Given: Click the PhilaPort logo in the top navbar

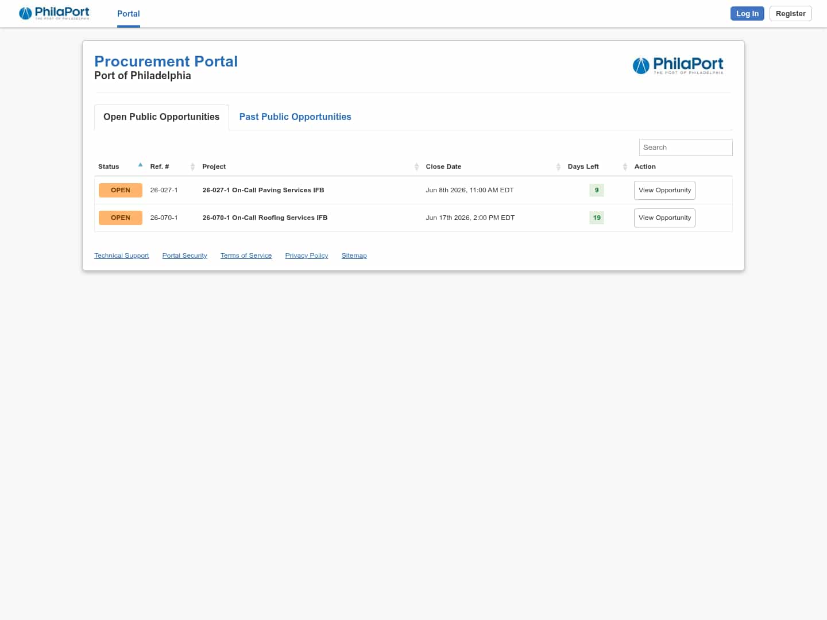Looking at the screenshot, I should 54,13.
